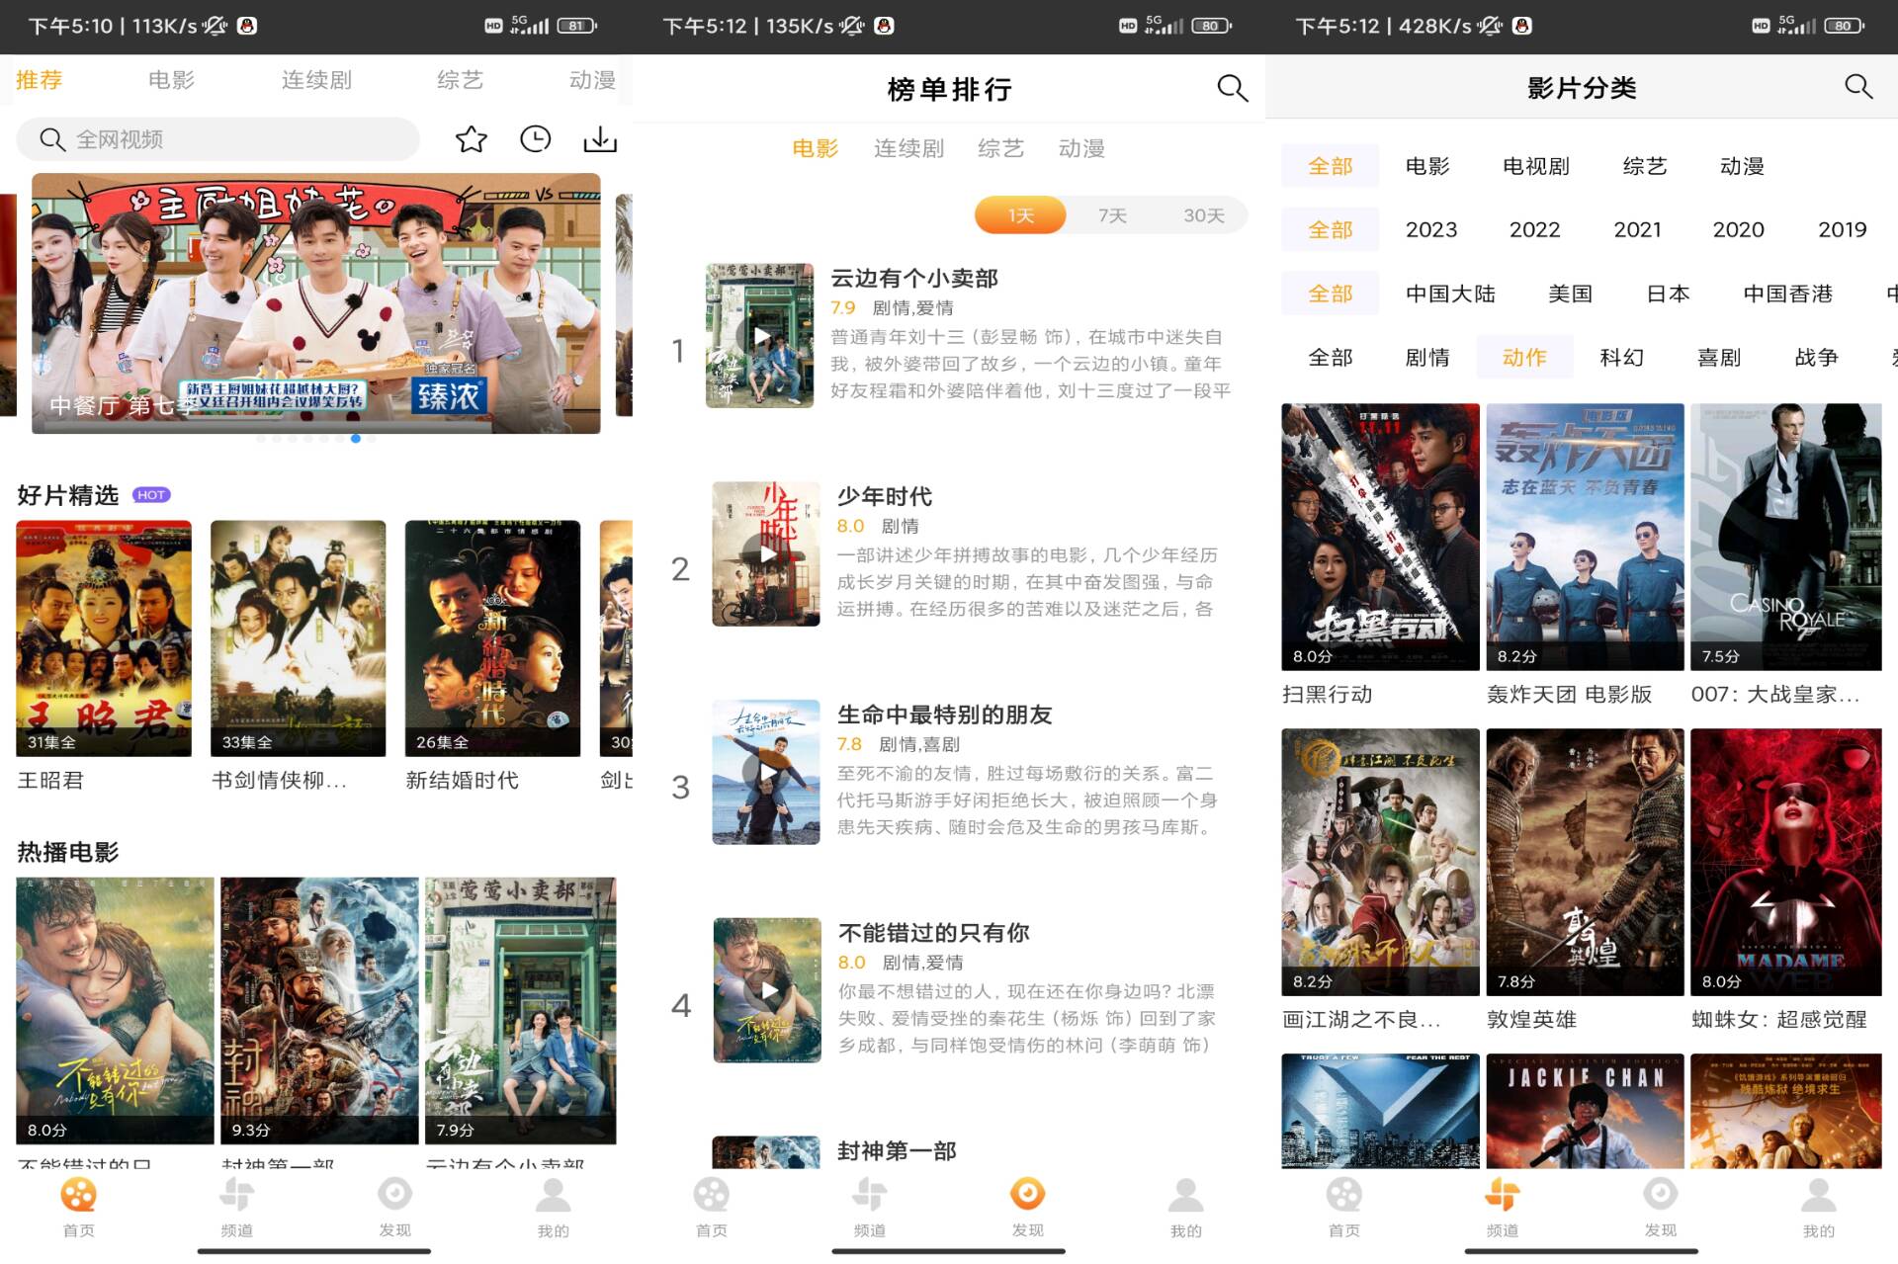
Task: Filter by year 2022
Action: tap(1534, 230)
